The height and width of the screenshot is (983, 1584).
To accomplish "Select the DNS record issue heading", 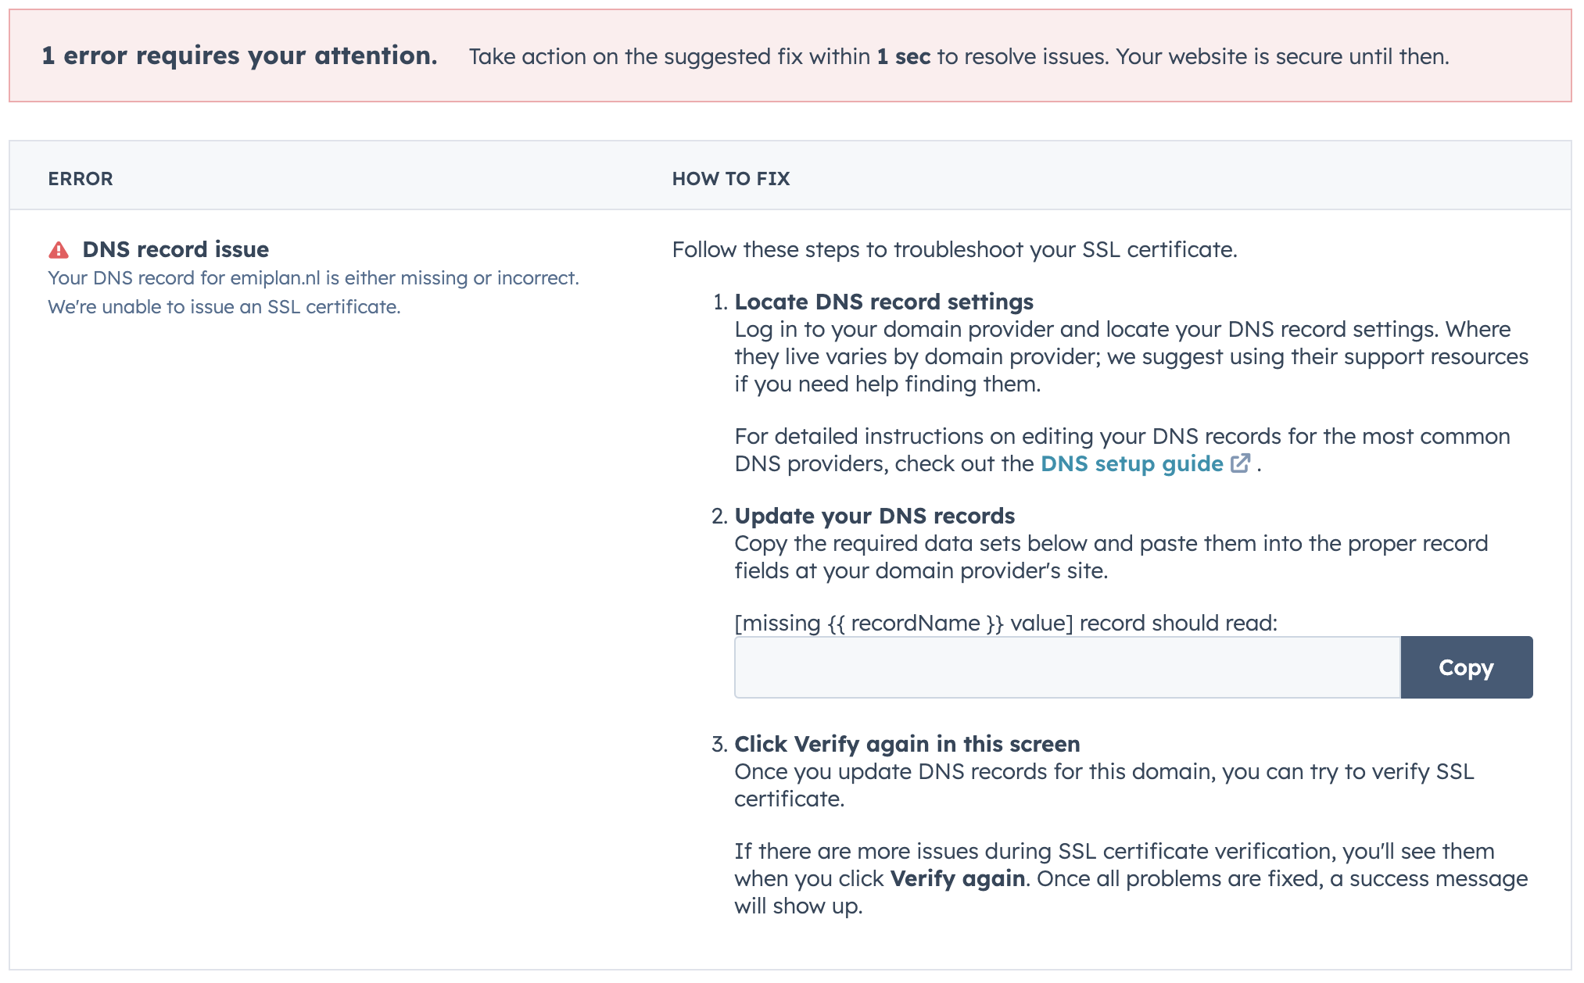I will 175,249.
